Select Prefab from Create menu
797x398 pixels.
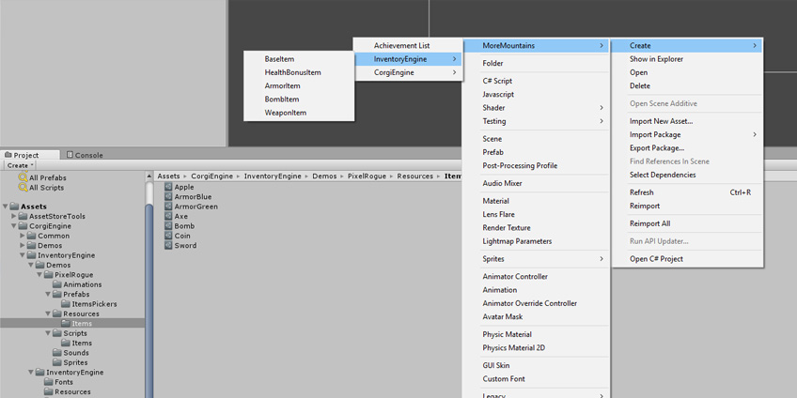[x=536, y=152]
